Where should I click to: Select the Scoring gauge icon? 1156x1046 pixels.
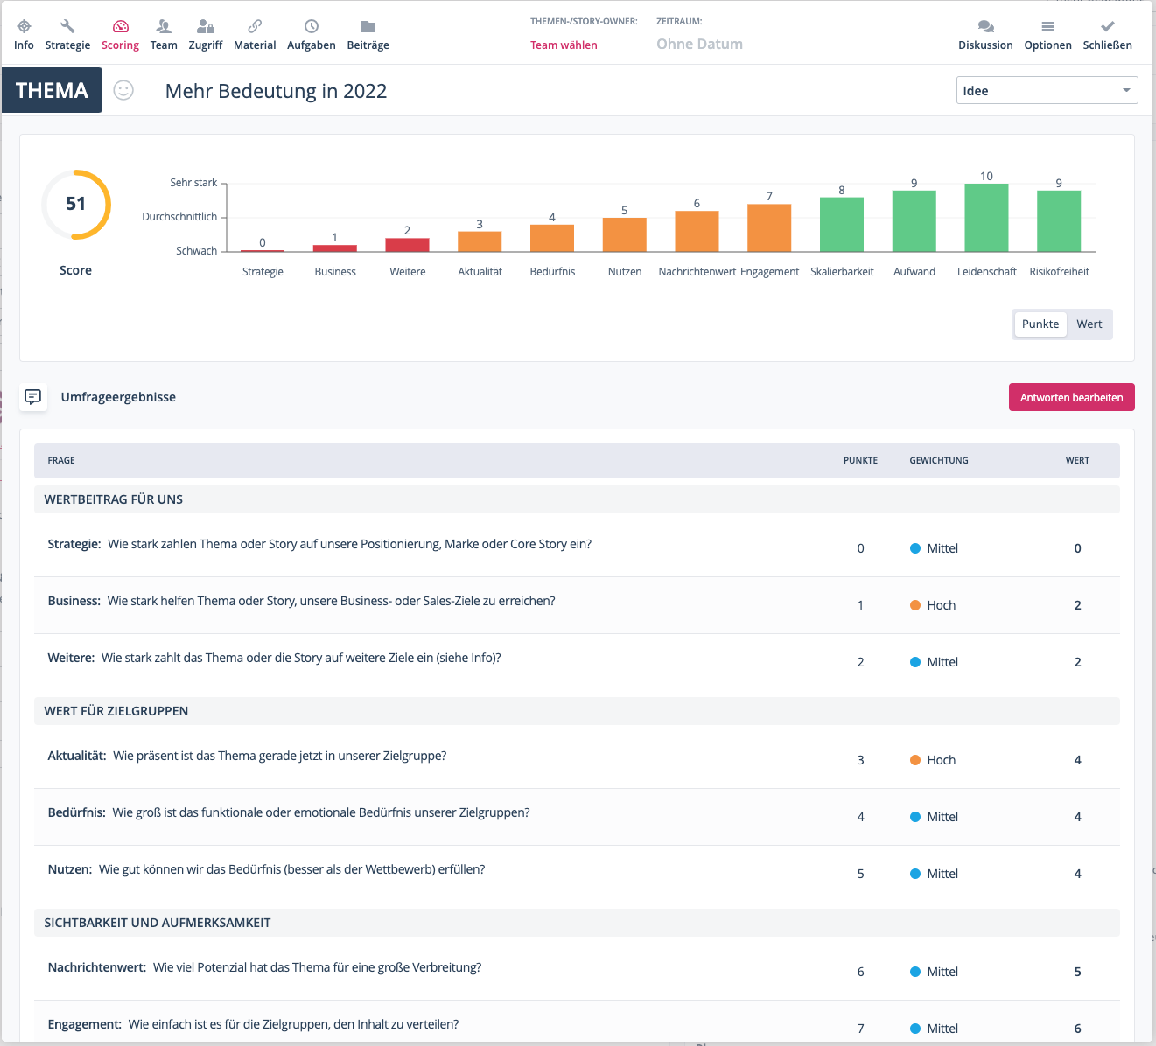(x=121, y=27)
